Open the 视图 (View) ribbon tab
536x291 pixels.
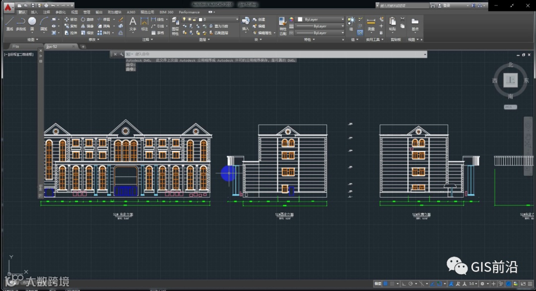74,12
